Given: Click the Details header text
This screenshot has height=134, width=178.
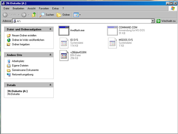Looking at the screenshot, I should tap(11, 85).
